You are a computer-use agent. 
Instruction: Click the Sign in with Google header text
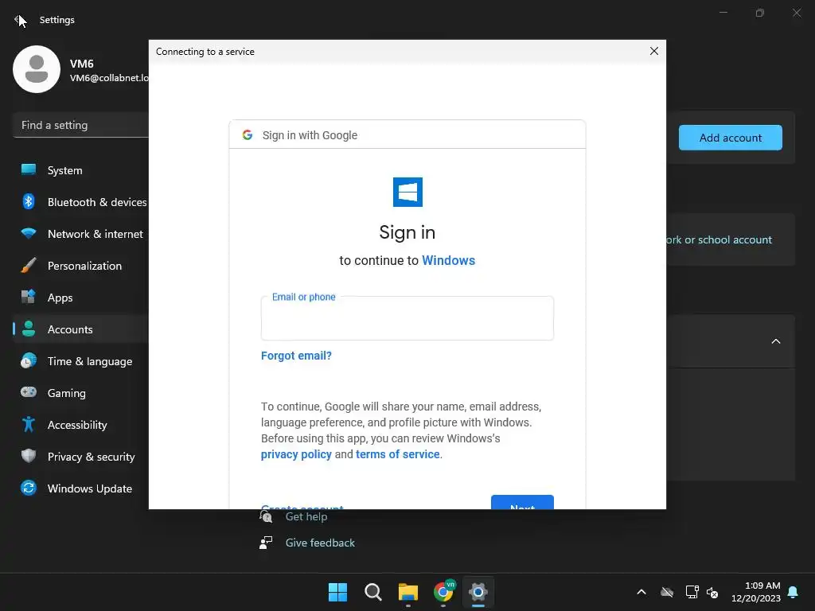click(310, 135)
